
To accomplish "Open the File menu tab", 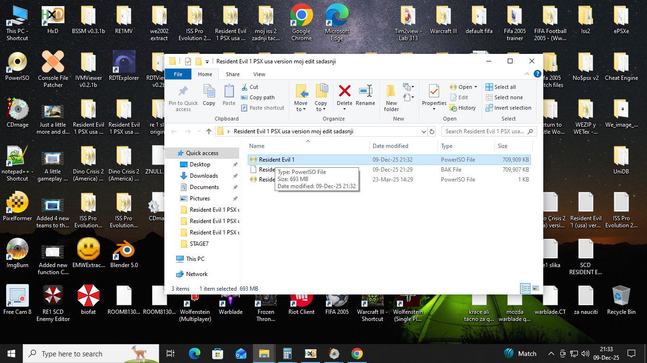I will [x=178, y=74].
